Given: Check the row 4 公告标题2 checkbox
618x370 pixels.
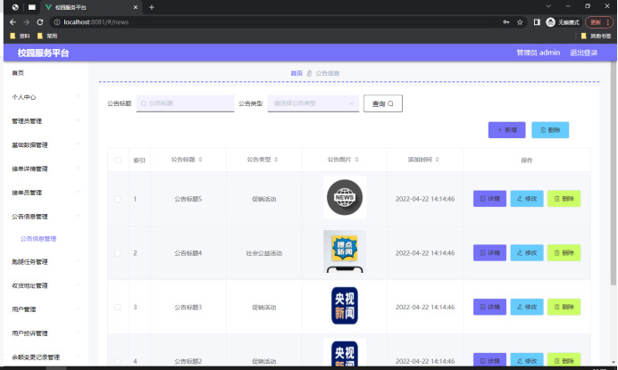Looking at the screenshot, I should (x=118, y=361).
